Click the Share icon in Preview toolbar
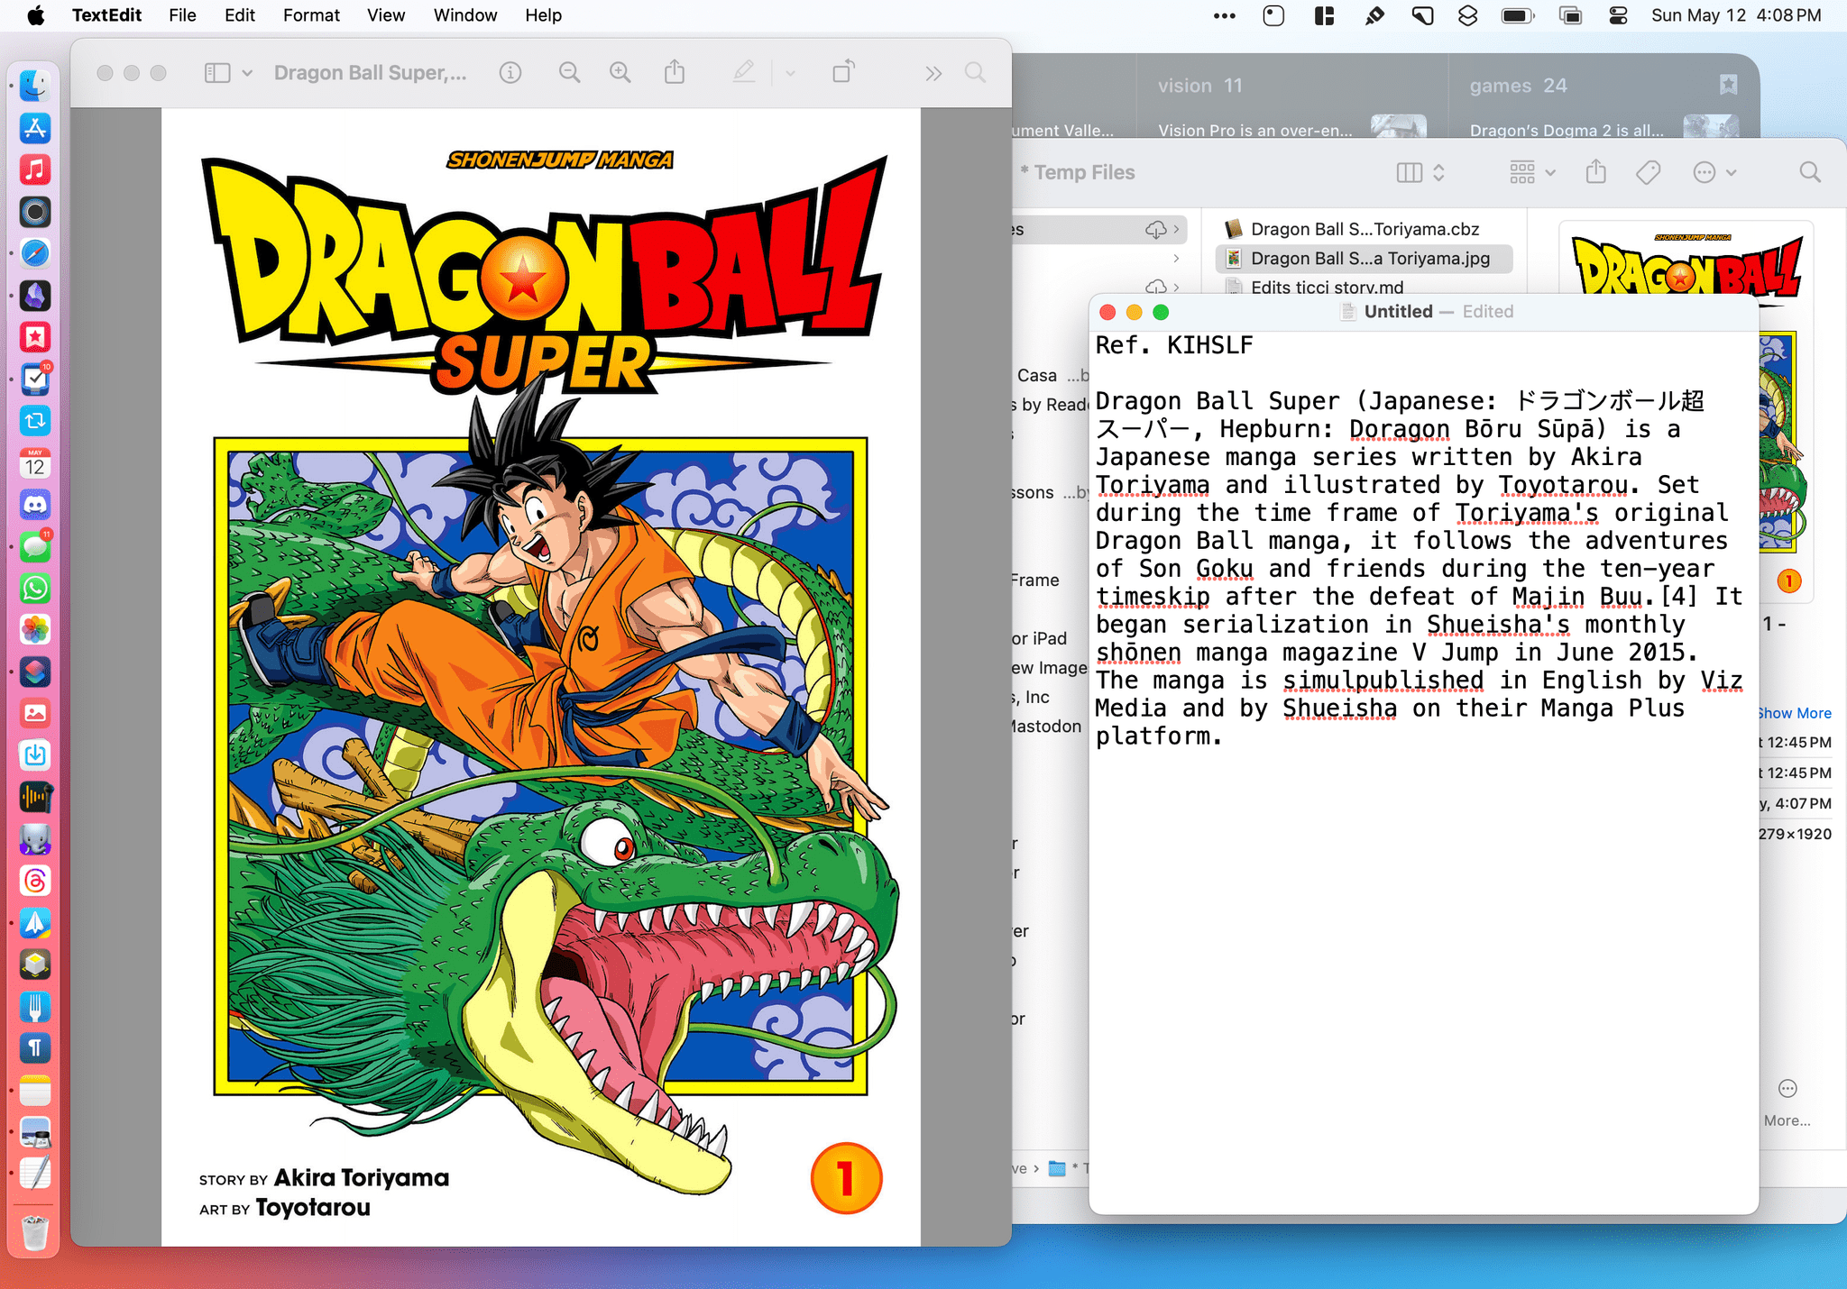Image resolution: width=1847 pixels, height=1289 pixels. pyautogui.click(x=675, y=72)
